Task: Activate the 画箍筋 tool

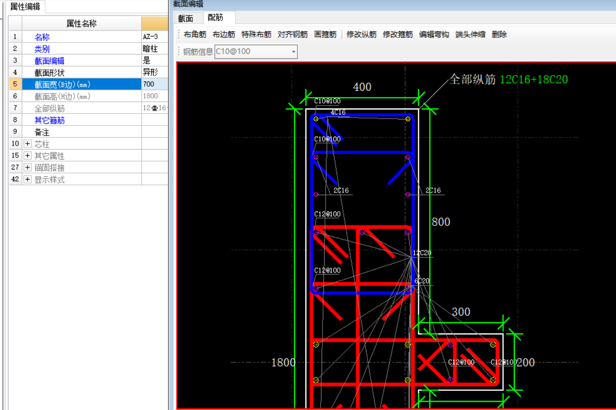Action: click(x=325, y=34)
